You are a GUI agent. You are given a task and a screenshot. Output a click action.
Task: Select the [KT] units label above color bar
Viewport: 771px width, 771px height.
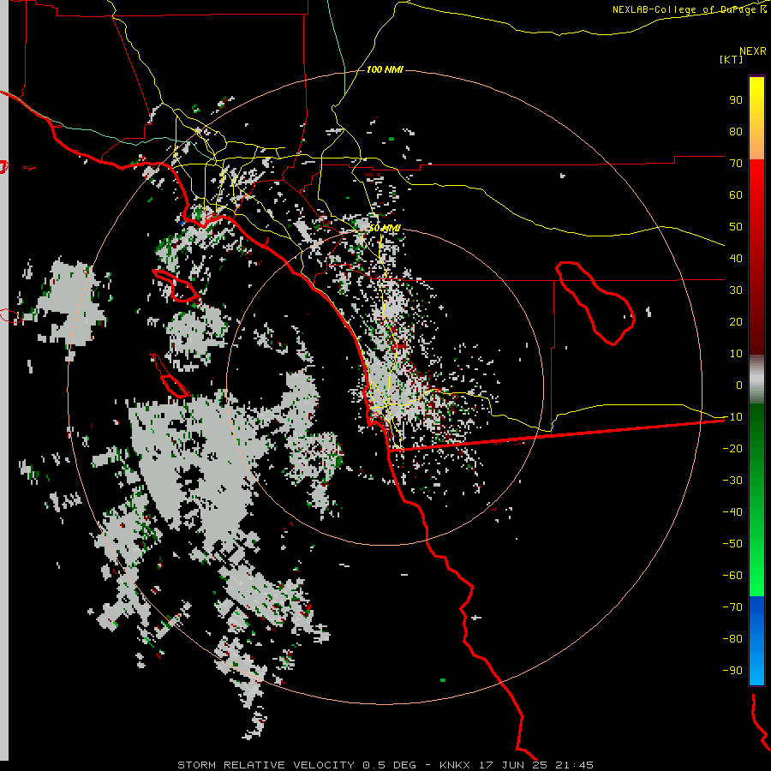pyautogui.click(x=732, y=59)
